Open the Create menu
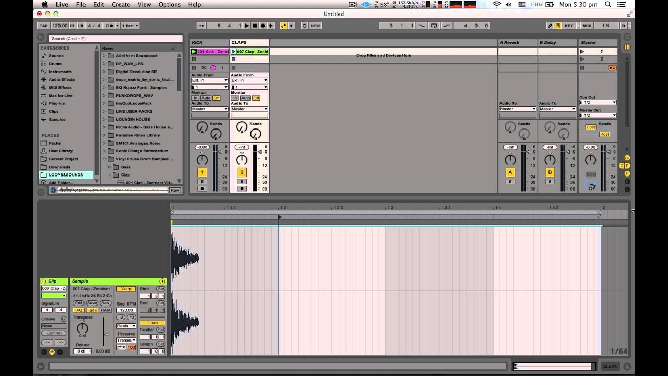 tap(121, 5)
